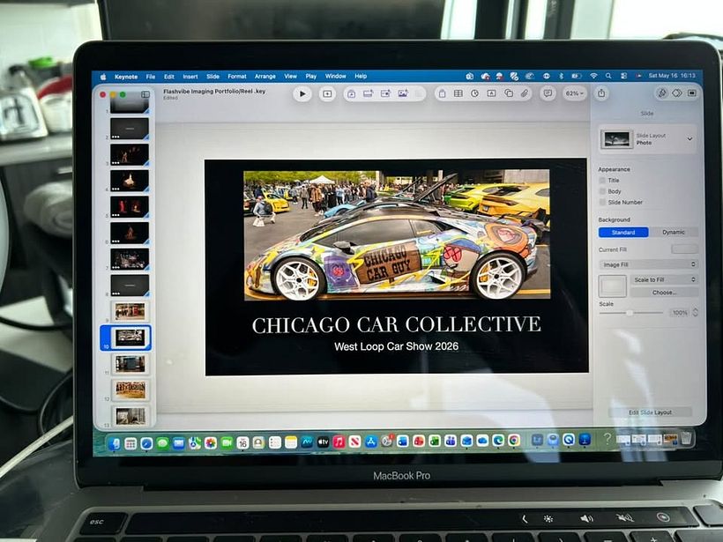Click the West Loop Car Show 2026 subtitle
Viewport: 723px width, 542px height.
coord(396,346)
